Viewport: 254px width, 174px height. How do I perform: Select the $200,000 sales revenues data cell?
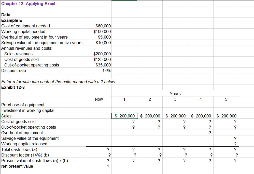99,54
